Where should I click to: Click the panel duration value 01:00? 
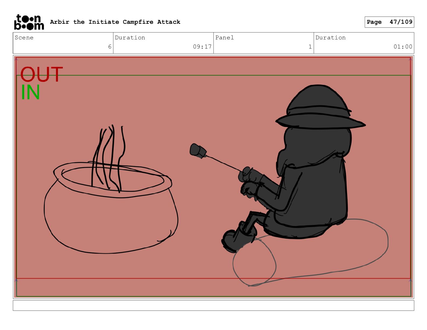tap(403, 47)
